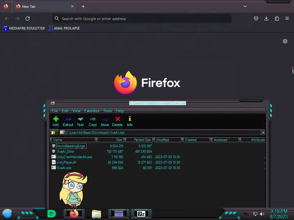Screen dimensions: 294x220
Task: Click the 7z icon in window title
Action: 53,103
